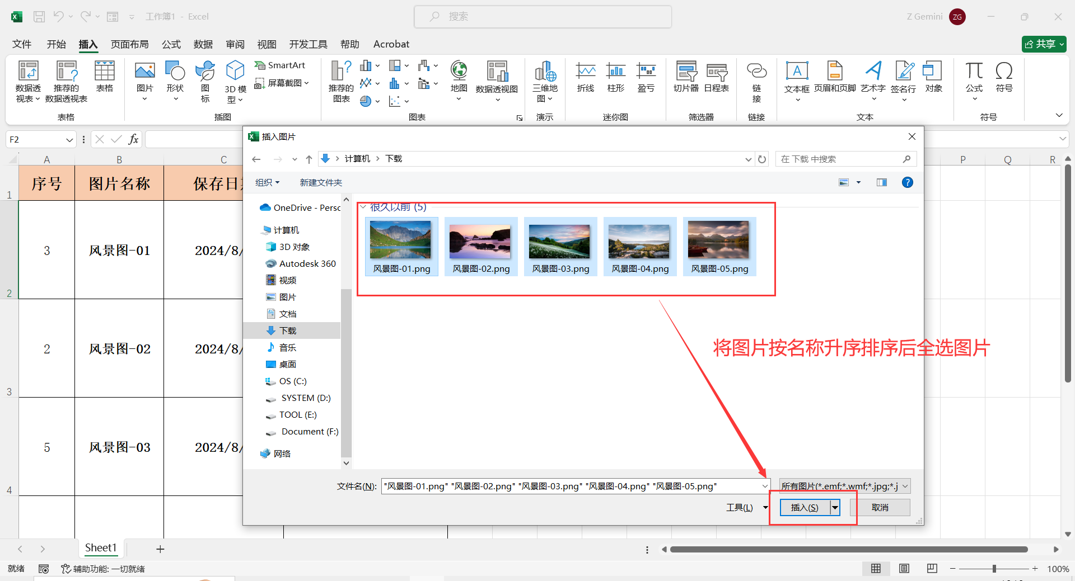This screenshot has height=581, width=1075.
Task: Create a 新建文件夹 new folder
Action: 321,182
